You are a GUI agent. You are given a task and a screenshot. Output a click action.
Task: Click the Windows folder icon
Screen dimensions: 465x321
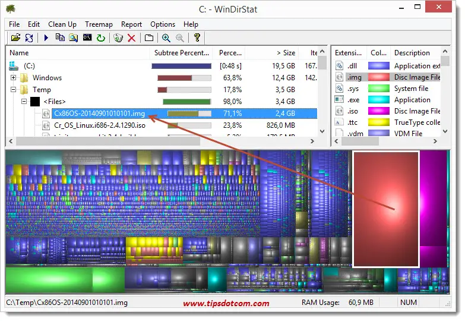point(24,78)
